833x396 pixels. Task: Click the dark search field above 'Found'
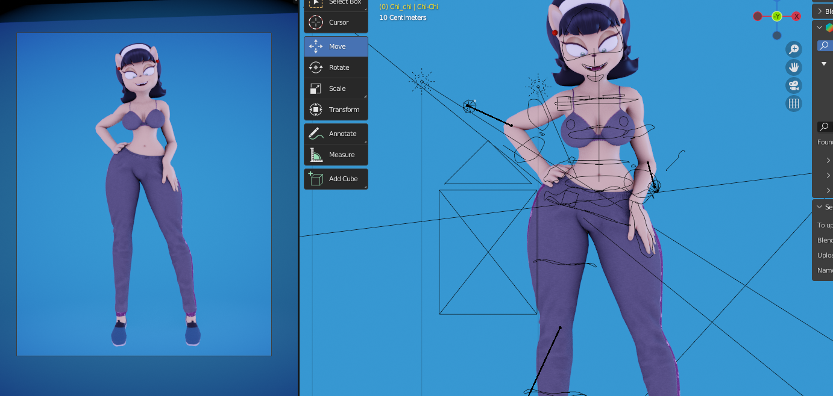(x=825, y=127)
